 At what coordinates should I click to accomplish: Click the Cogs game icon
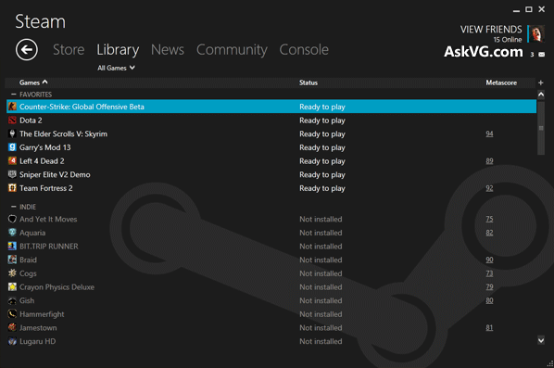pos(12,273)
